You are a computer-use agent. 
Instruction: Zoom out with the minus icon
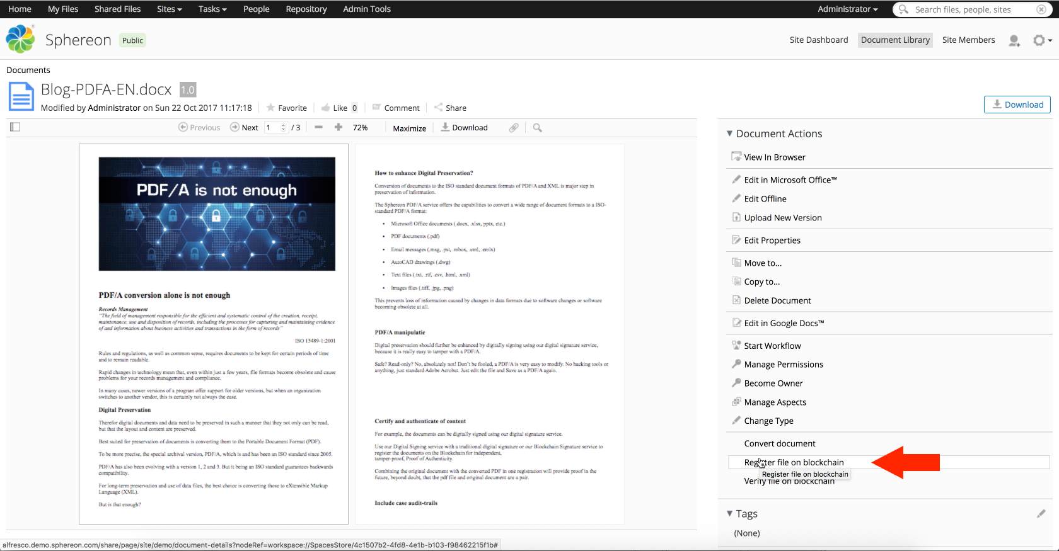coord(319,127)
